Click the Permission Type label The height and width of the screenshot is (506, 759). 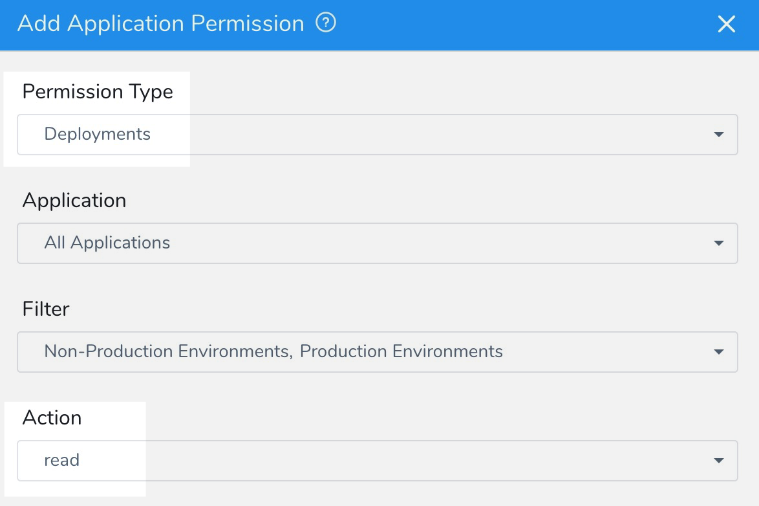(98, 92)
